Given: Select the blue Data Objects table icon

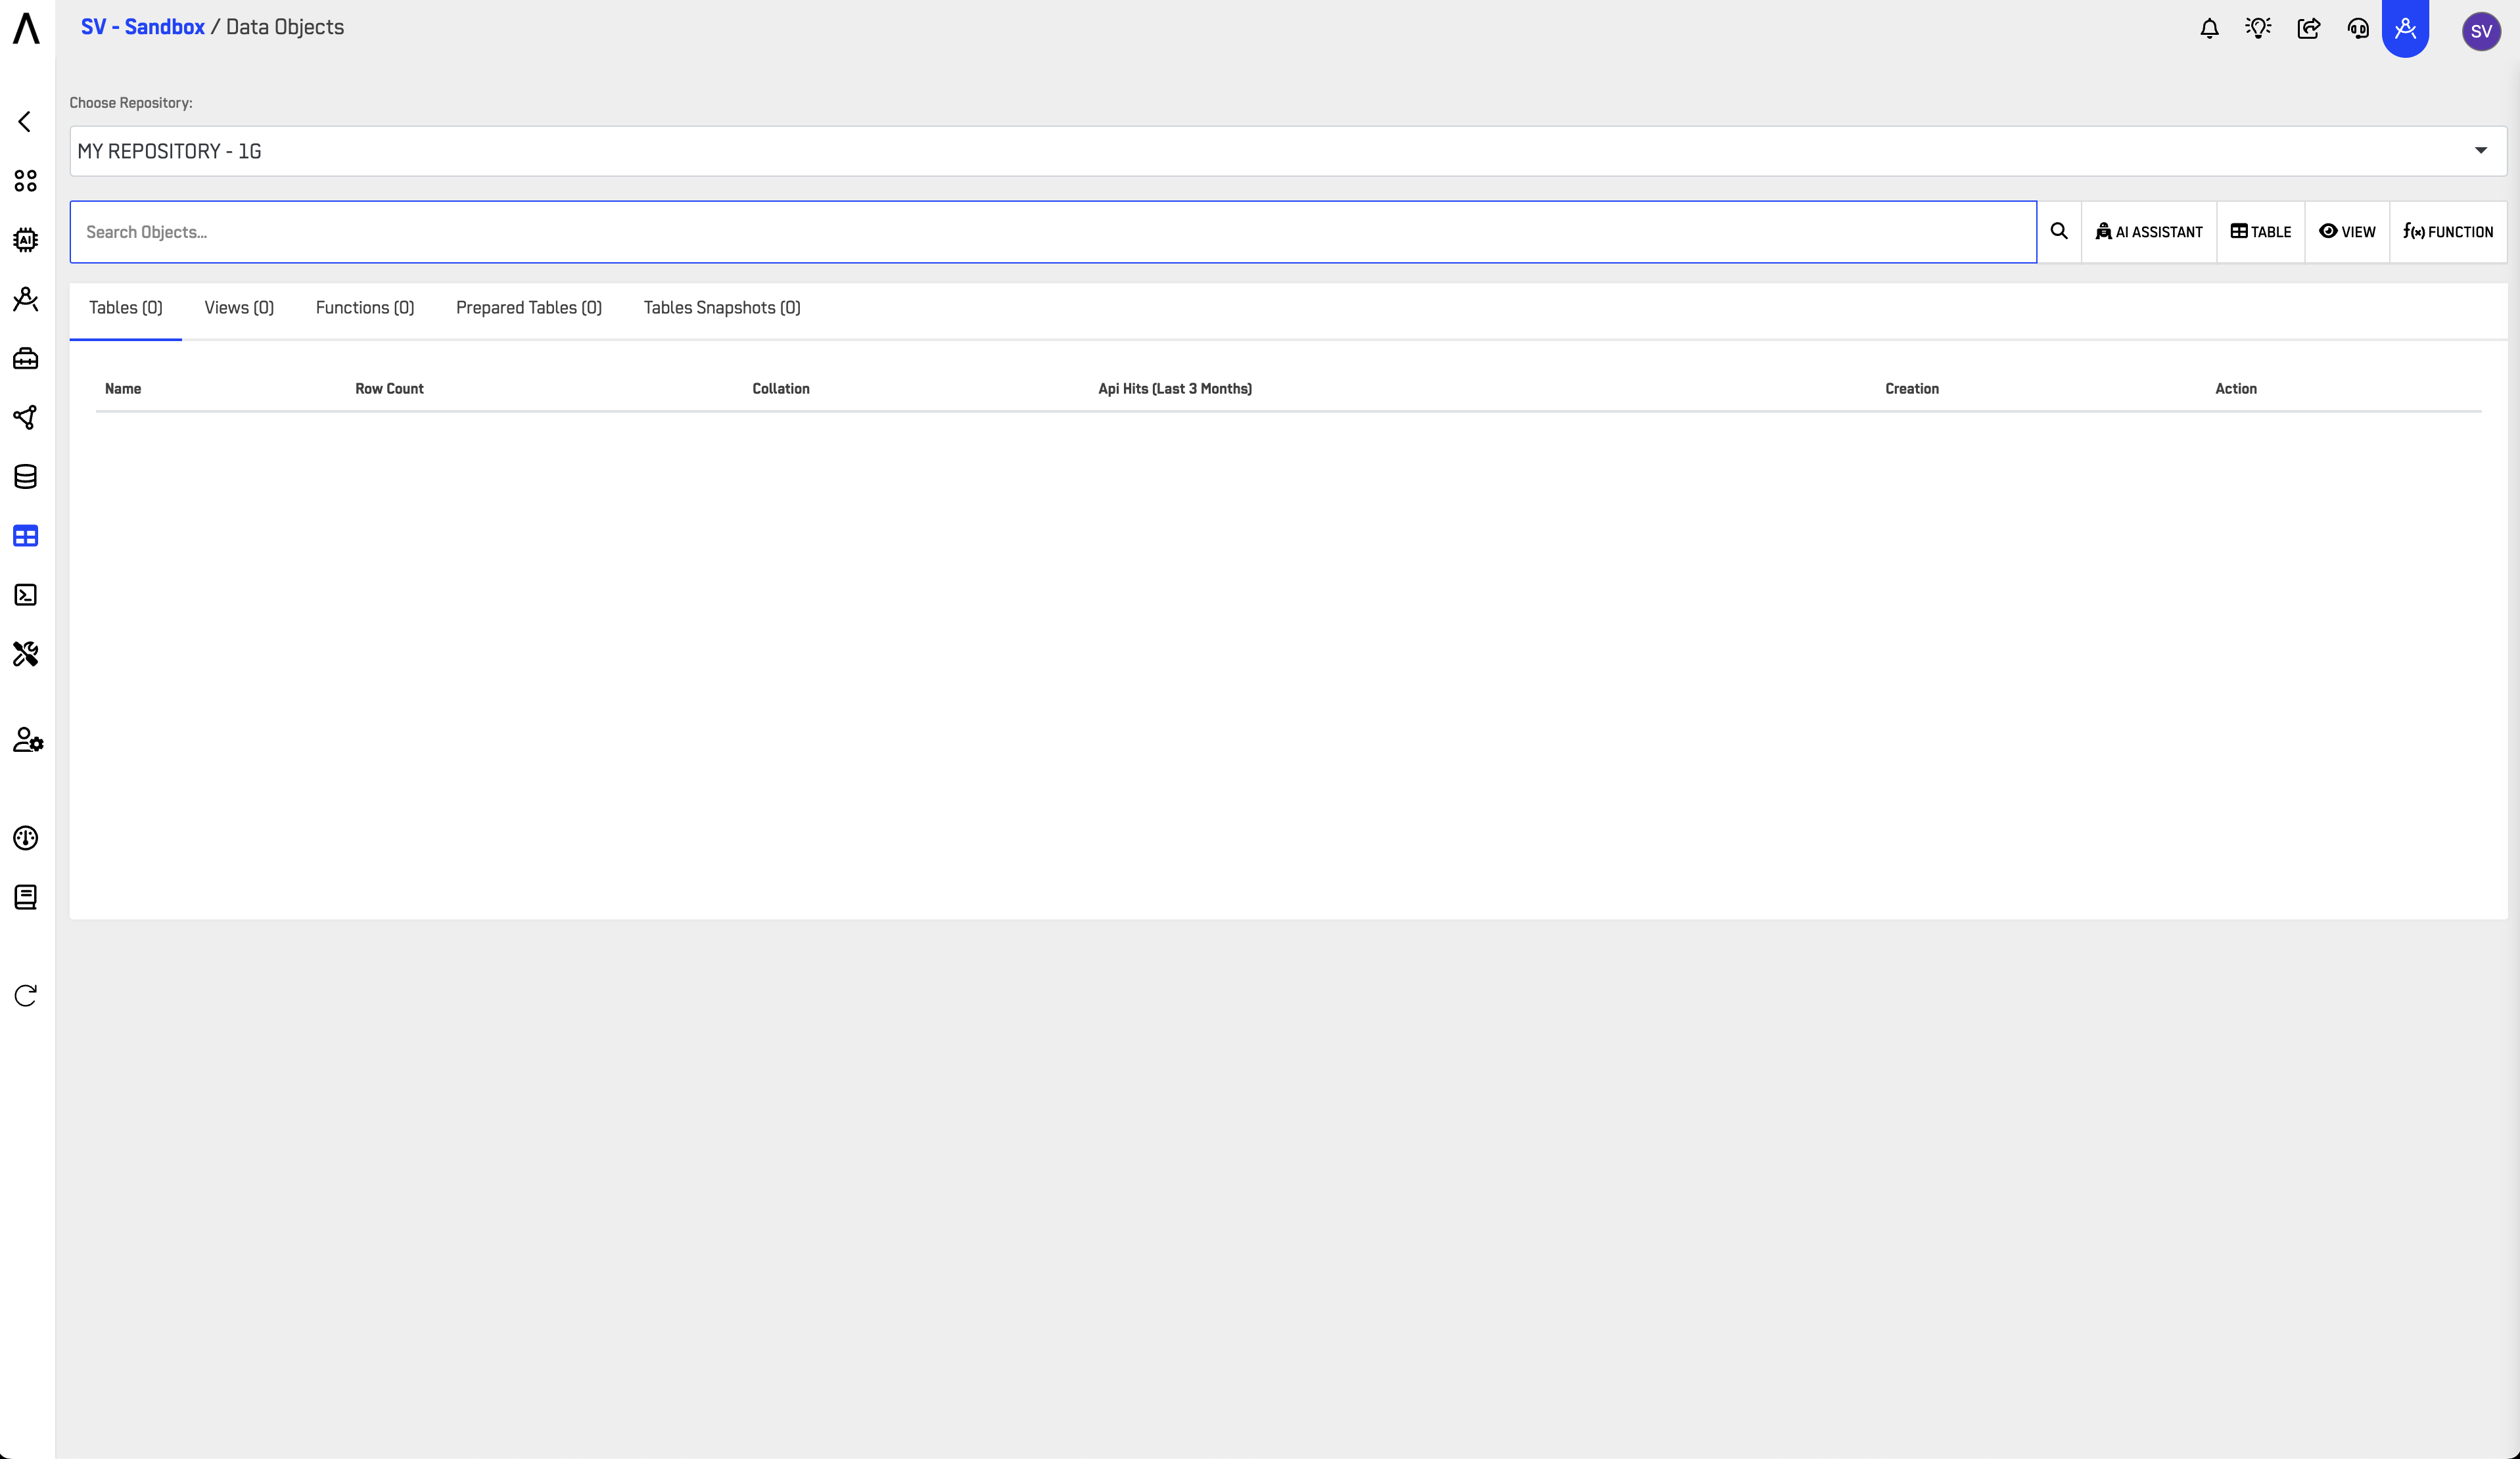Looking at the screenshot, I should pyautogui.click(x=26, y=536).
